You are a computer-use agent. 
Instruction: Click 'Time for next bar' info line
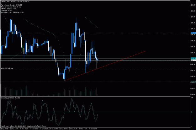point(11,7)
